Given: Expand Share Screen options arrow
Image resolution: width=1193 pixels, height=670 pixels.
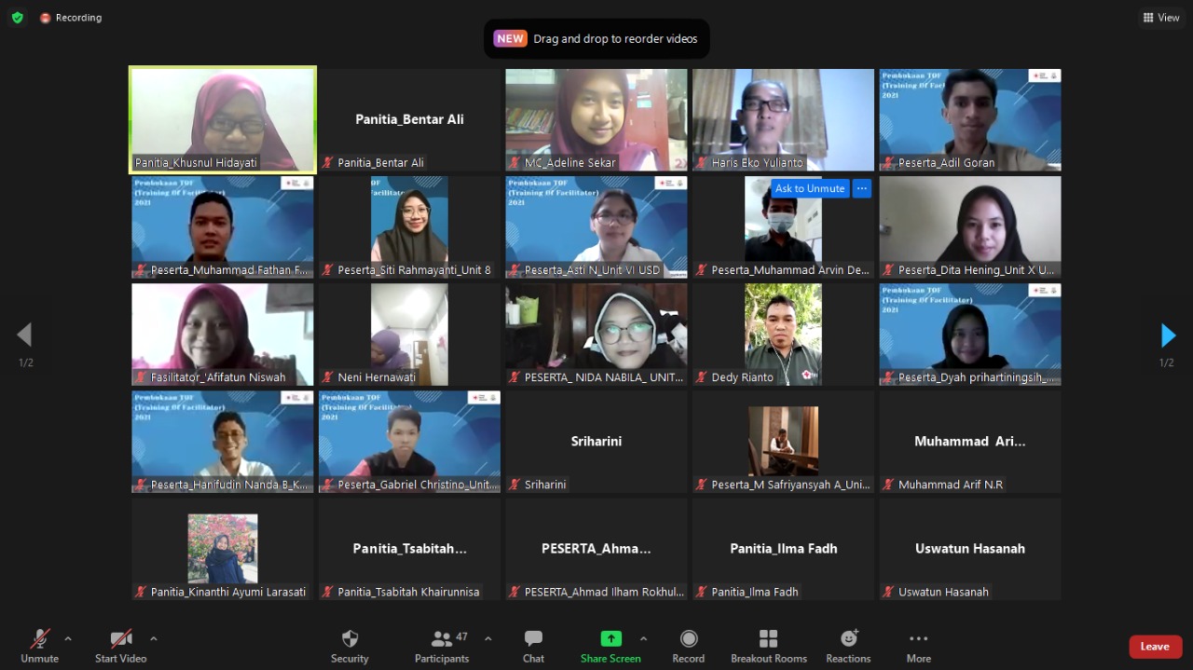Looking at the screenshot, I should coord(643,639).
